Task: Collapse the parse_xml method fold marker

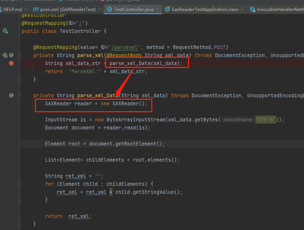Action: point(19,56)
